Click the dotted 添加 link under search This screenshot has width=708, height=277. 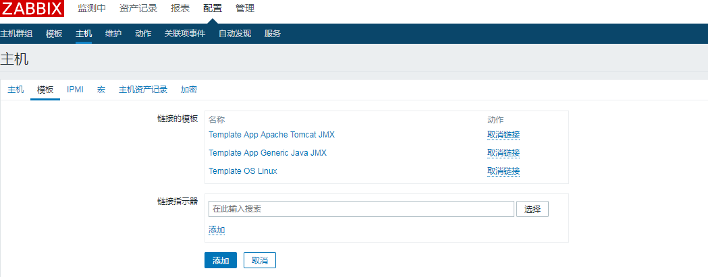(x=217, y=230)
